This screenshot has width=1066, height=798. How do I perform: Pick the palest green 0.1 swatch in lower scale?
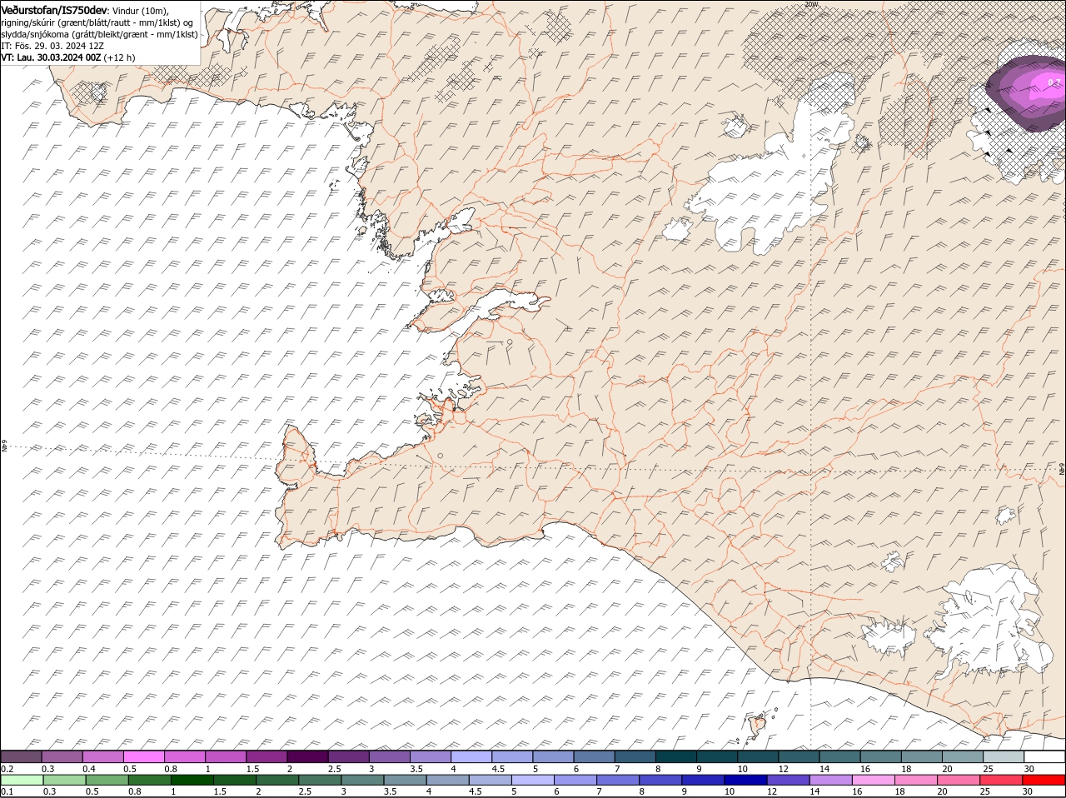pos(22,780)
